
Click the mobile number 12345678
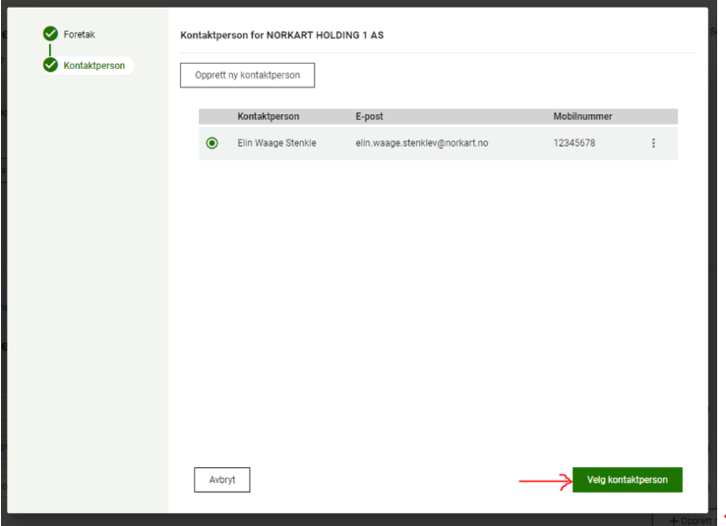click(x=574, y=144)
